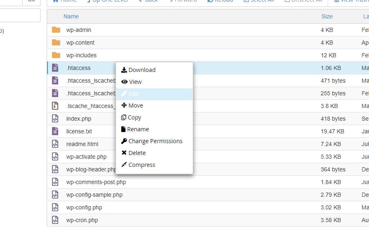Open Change Permissions from context menu
Image resolution: width=369 pixels, height=227 pixels.
[x=155, y=141]
